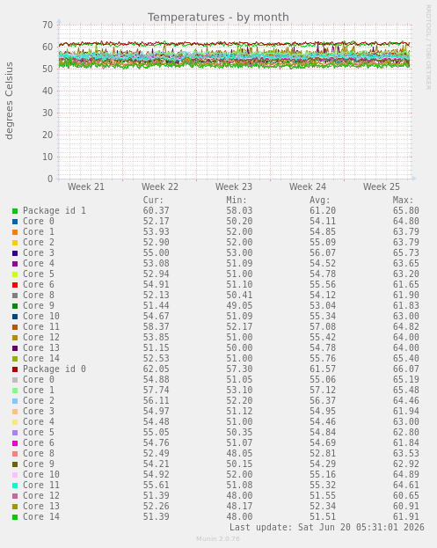Click the Core 9 label with Cur 54.21

(x=39, y=464)
